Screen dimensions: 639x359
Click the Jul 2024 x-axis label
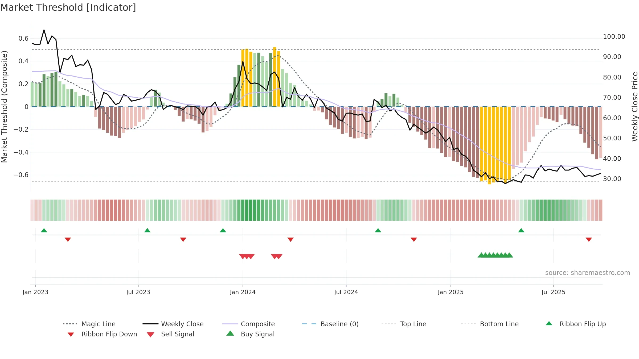tap(346, 292)
